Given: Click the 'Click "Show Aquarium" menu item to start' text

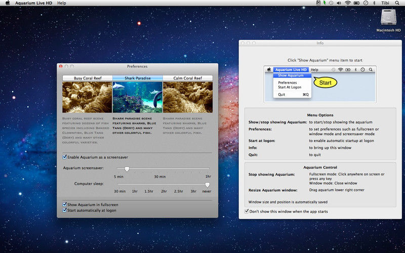Looking at the screenshot, I should point(325,60).
